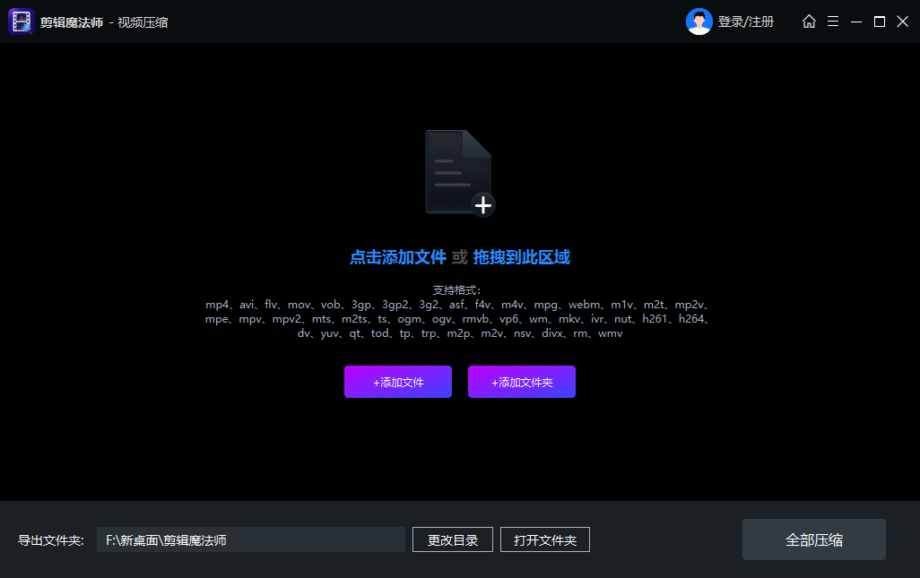The image size is (920, 578).
Task: Maximize the application window
Action: tap(880, 22)
